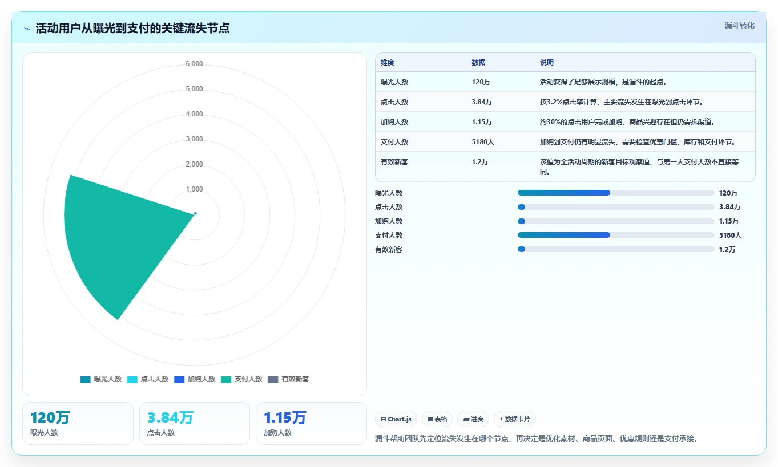
Task: Toggle 支付人数 legend item in chart
Action: pyautogui.click(x=241, y=379)
